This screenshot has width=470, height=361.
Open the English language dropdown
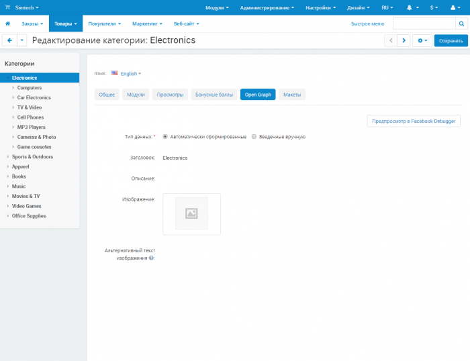[131, 74]
